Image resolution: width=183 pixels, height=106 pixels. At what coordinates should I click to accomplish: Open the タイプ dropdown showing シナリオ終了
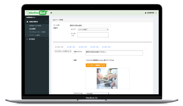point(93,30)
